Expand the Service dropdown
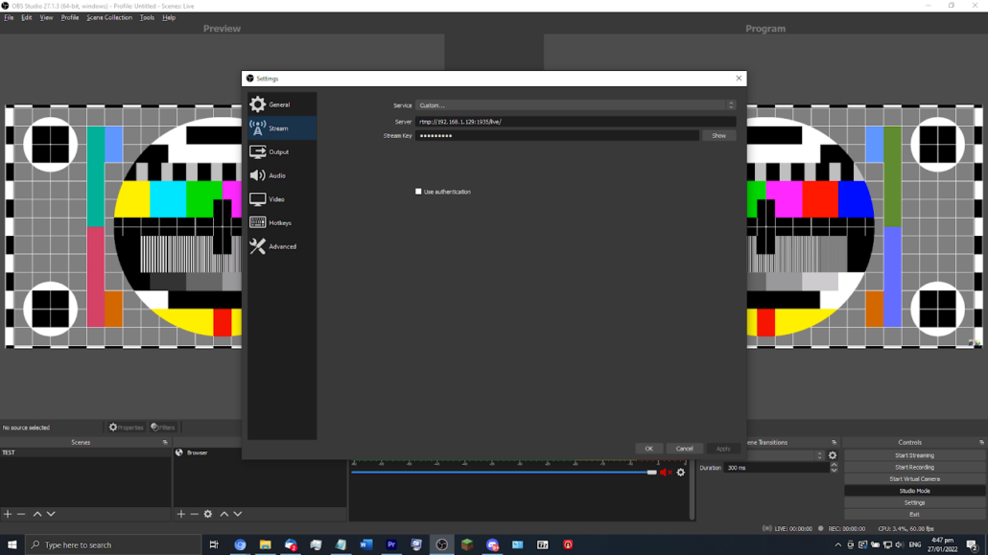 576,105
